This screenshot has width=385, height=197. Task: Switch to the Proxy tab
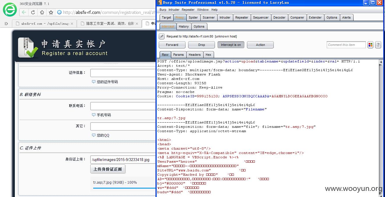(x=180, y=17)
